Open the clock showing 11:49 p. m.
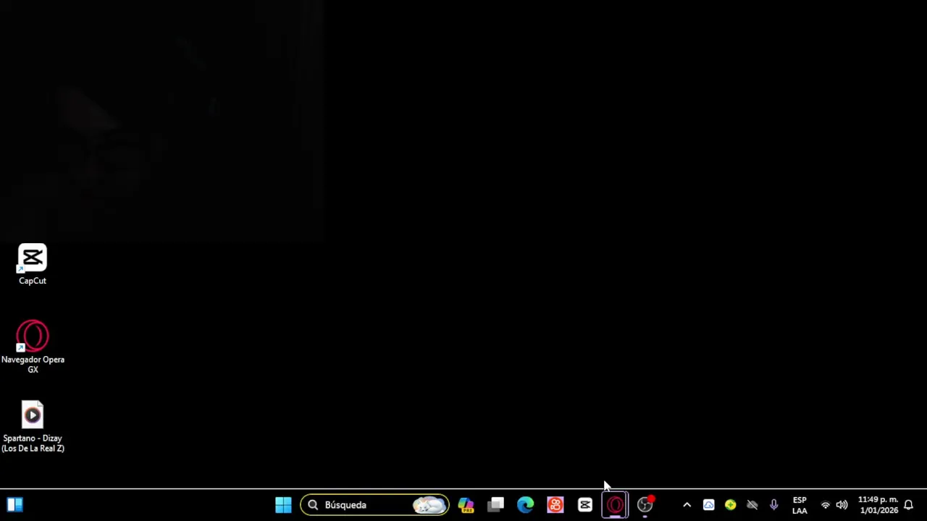 coord(878,505)
